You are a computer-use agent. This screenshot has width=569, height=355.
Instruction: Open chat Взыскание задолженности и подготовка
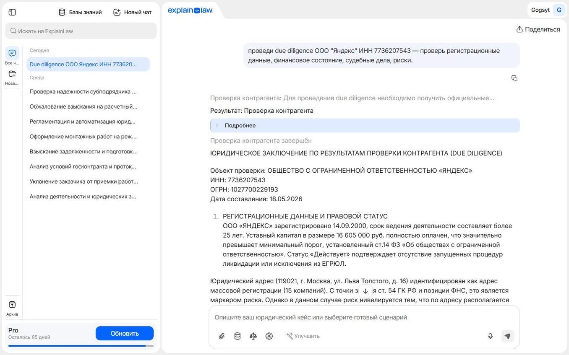pyautogui.click(x=83, y=152)
